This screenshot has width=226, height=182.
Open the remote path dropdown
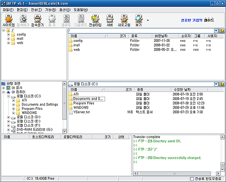tap(216, 31)
